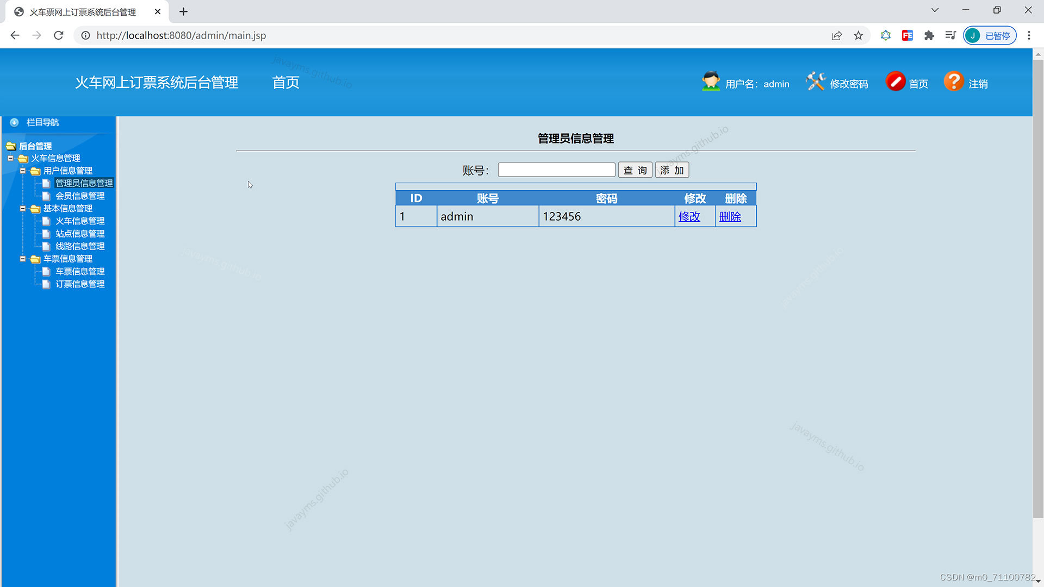This screenshot has width=1044, height=587.
Task: Collapse the 基本信息管理 tree node
Action: click(23, 208)
